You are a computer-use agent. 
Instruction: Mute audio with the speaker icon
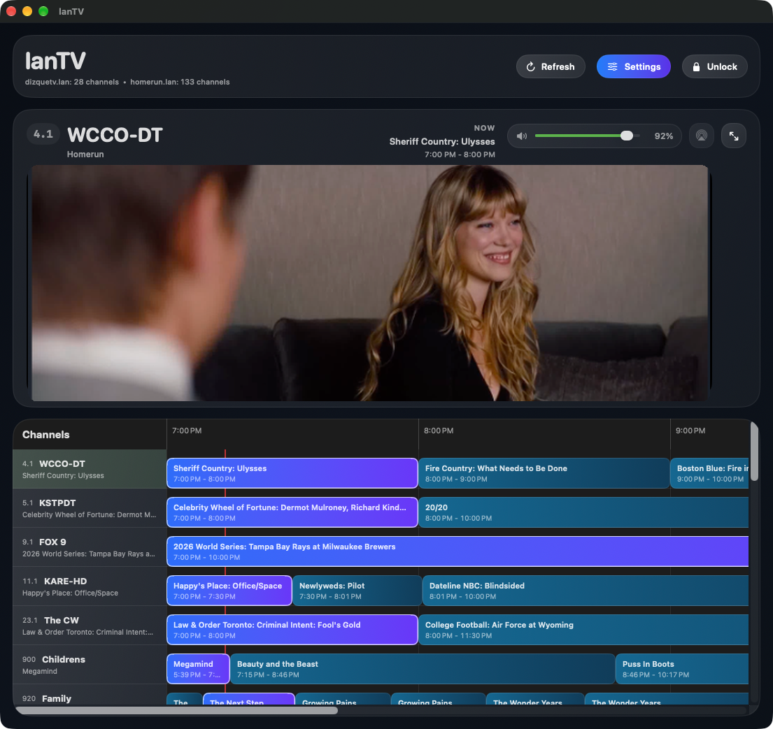pos(522,136)
